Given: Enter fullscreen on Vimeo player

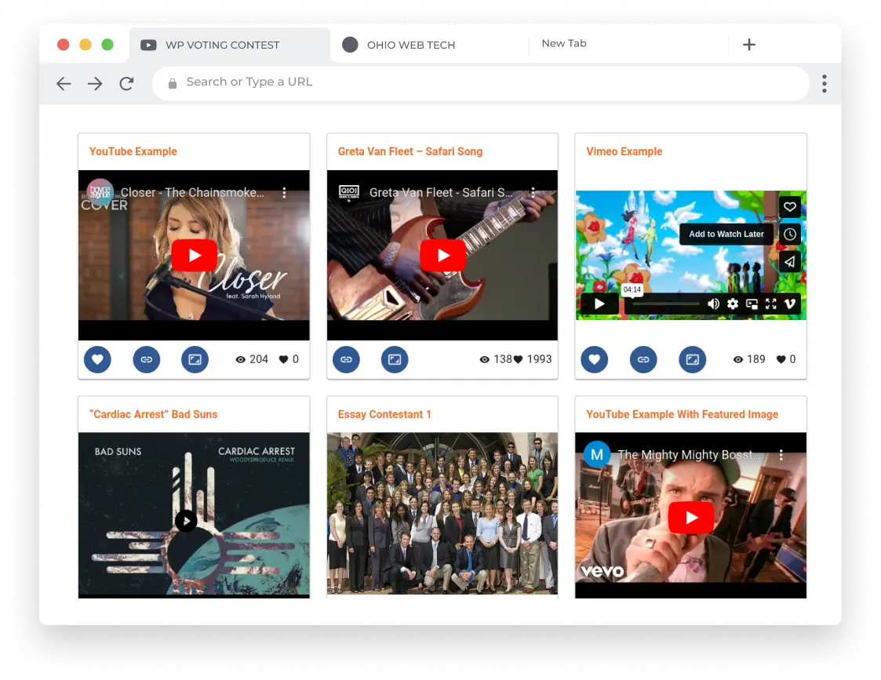Looking at the screenshot, I should [771, 304].
